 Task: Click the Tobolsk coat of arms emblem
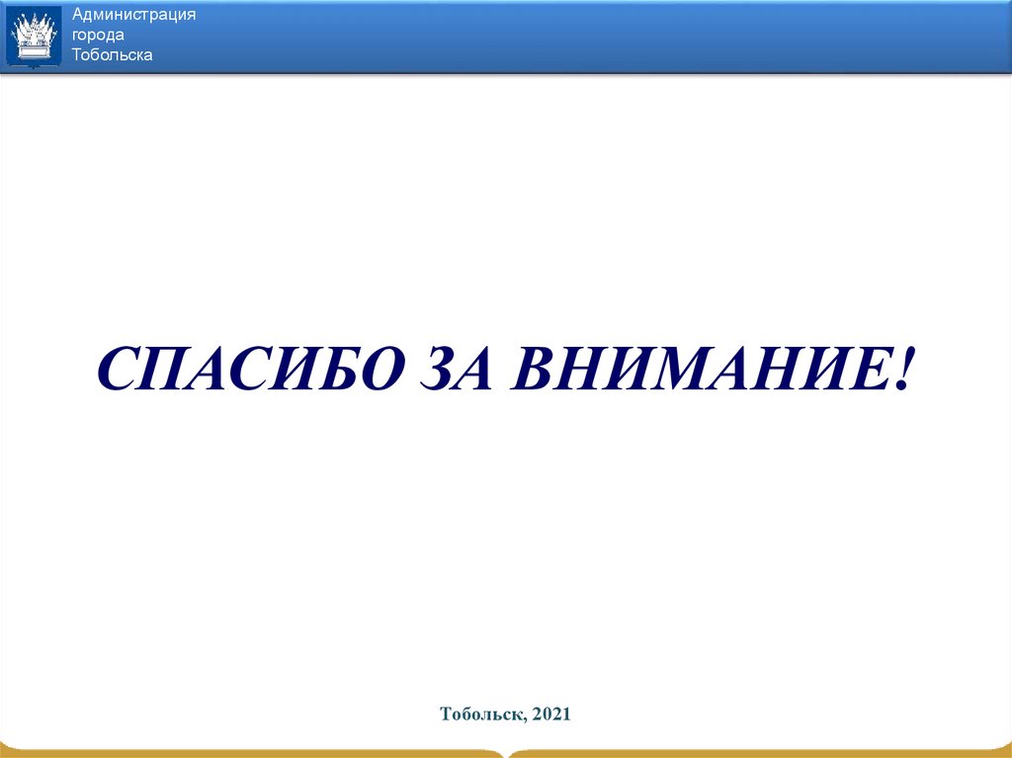pyautogui.click(x=35, y=37)
